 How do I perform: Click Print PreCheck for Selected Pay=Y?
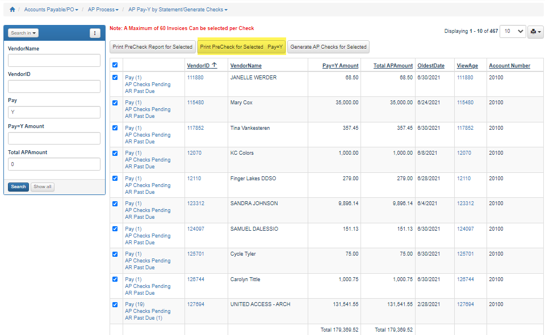click(242, 47)
